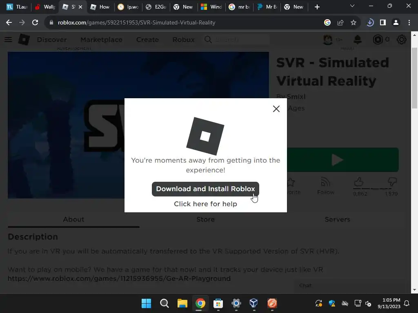
Task: Open Marketplace in Roblox navigation
Action: point(102,40)
